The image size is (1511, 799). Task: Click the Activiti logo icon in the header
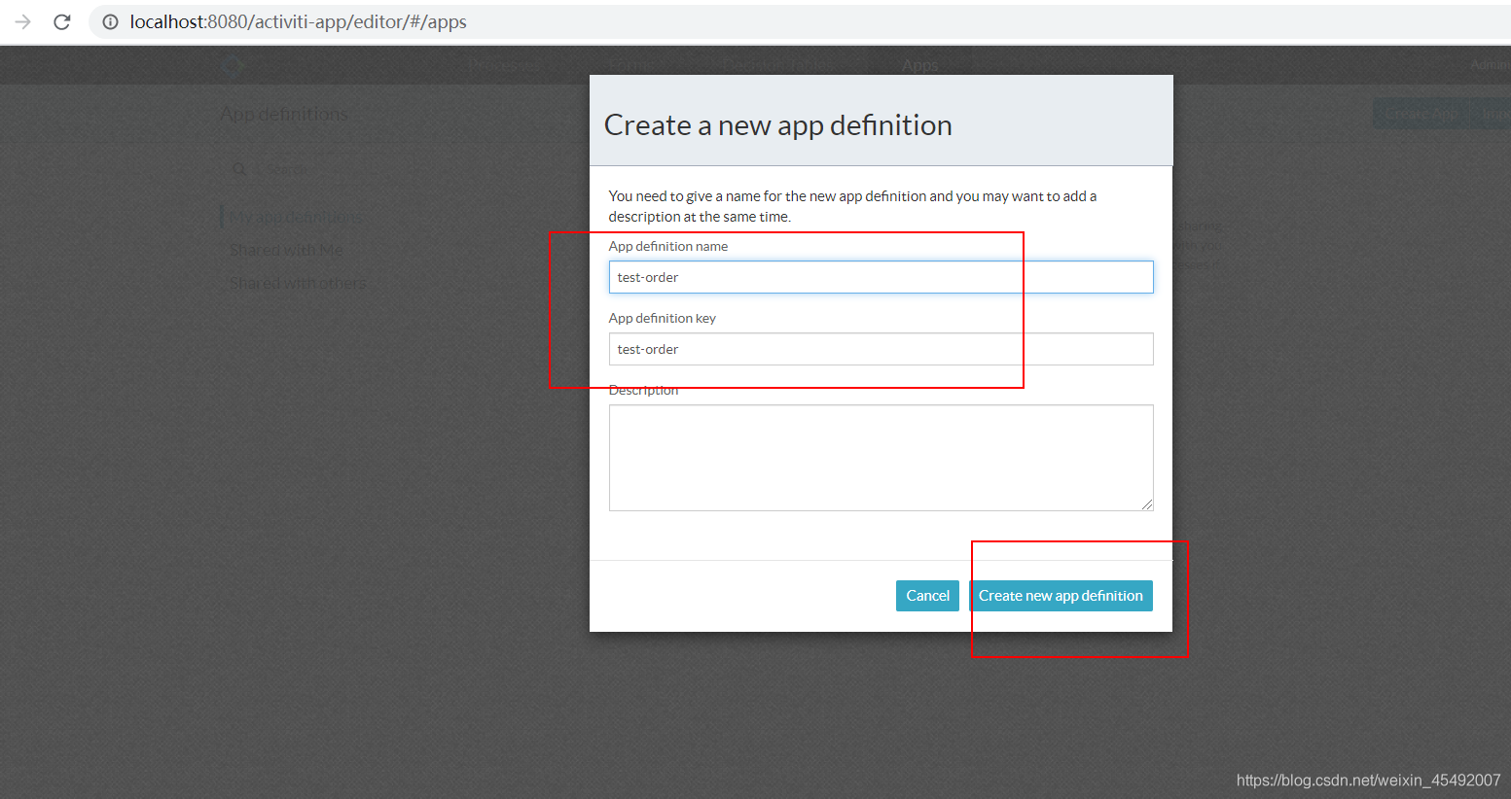coord(233,65)
